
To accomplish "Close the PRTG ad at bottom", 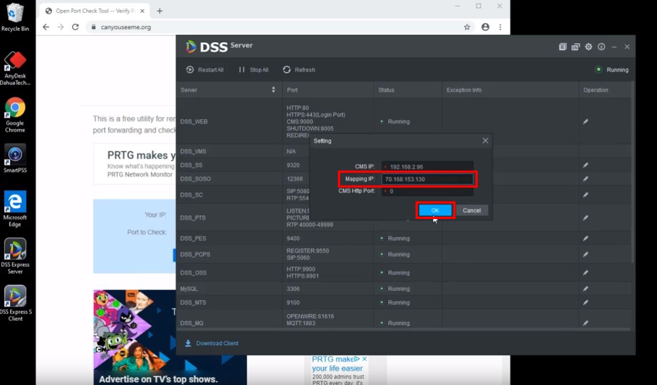I will coord(365,359).
